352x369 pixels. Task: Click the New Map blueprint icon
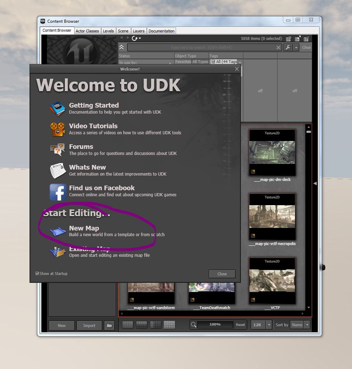point(58,231)
